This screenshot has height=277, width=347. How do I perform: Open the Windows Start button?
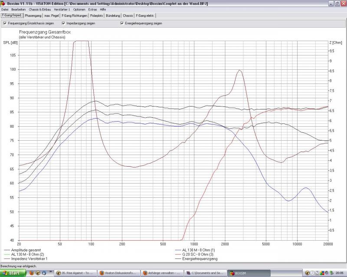(x=12, y=273)
